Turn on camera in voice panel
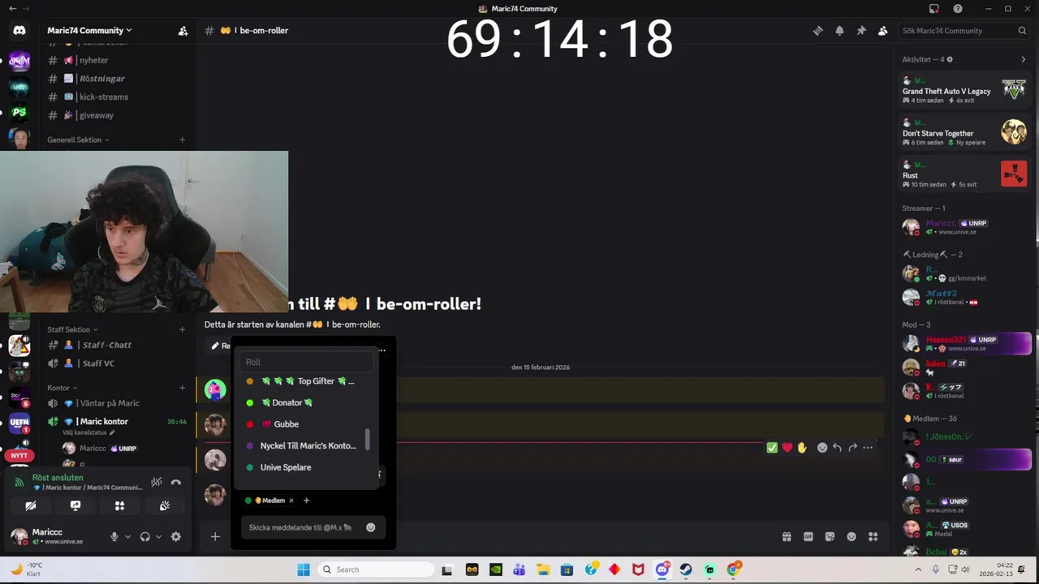The height and width of the screenshot is (584, 1039). (x=31, y=505)
